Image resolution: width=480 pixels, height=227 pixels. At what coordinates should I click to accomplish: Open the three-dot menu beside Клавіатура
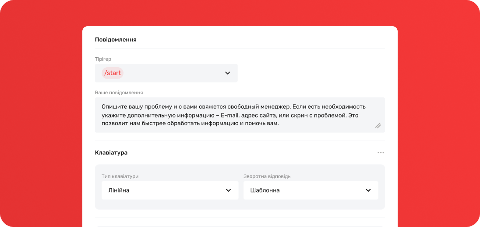pyautogui.click(x=381, y=153)
